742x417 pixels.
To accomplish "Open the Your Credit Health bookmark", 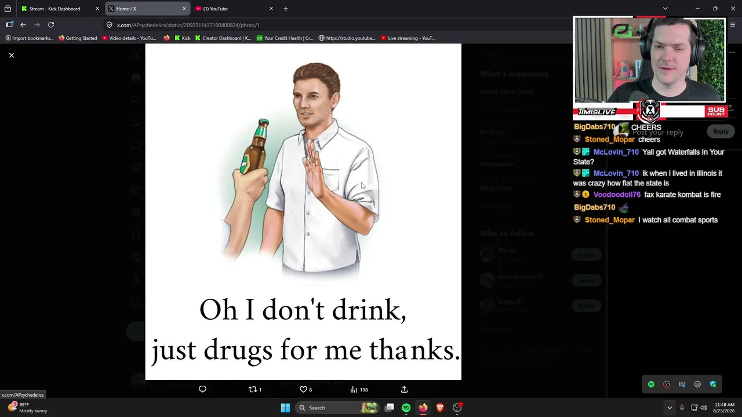I will click(285, 38).
